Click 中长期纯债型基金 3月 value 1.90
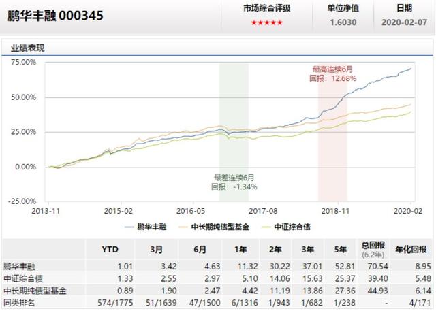The width and height of the screenshot is (436, 311). (169, 291)
